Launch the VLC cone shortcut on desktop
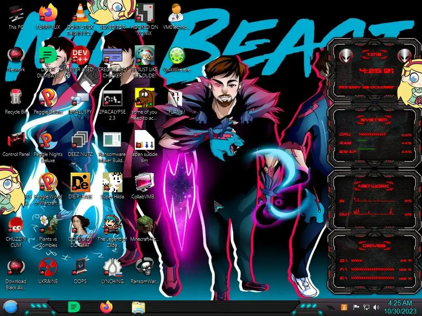Screen dimensions: 422x316 80,19
